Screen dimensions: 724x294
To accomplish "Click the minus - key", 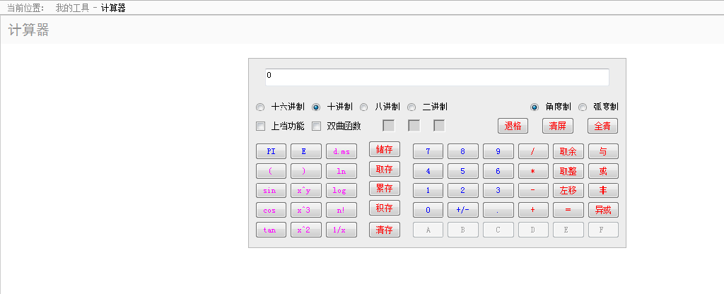I will pyautogui.click(x=533, y=191).
